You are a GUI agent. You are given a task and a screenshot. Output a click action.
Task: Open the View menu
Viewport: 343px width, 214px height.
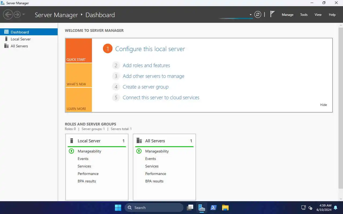[318, 15]
